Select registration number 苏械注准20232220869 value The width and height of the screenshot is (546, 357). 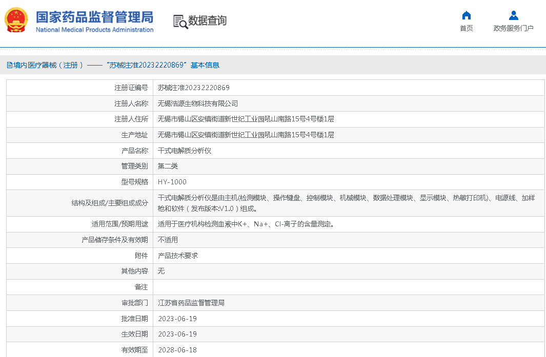pyautogui.click(x=193, y=88)
